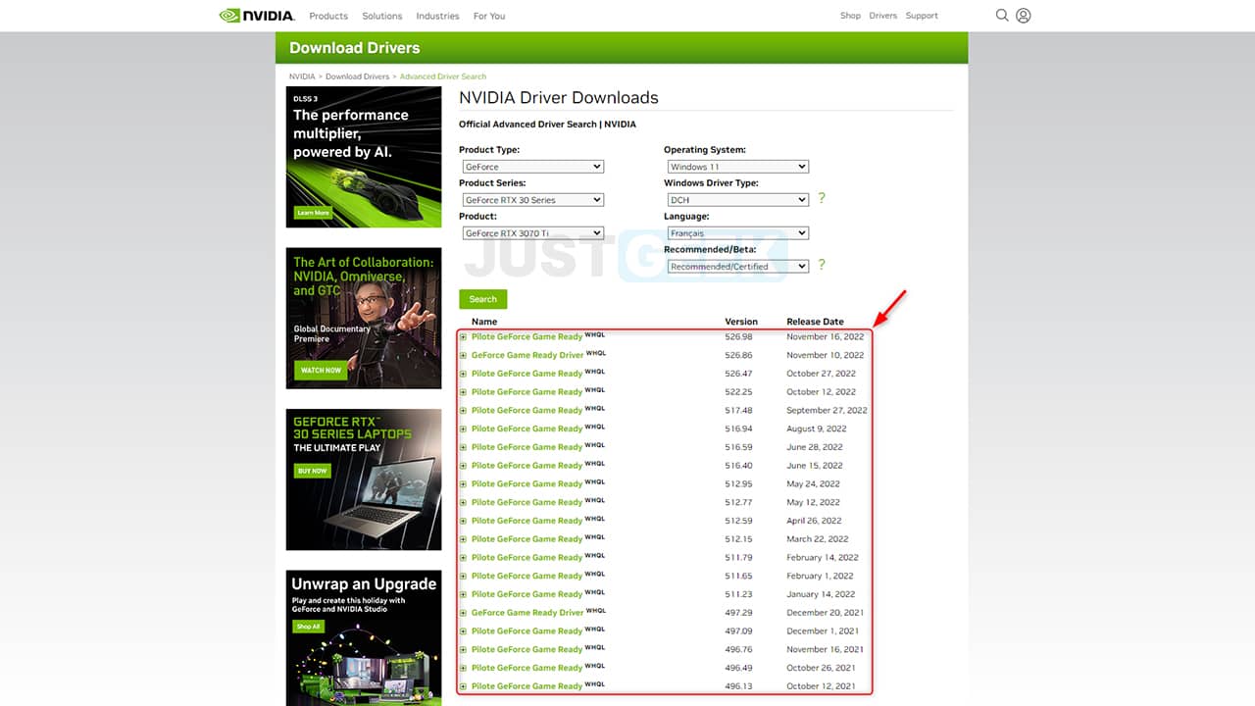Open the Operating System dropdown

[x=738, y=167]
